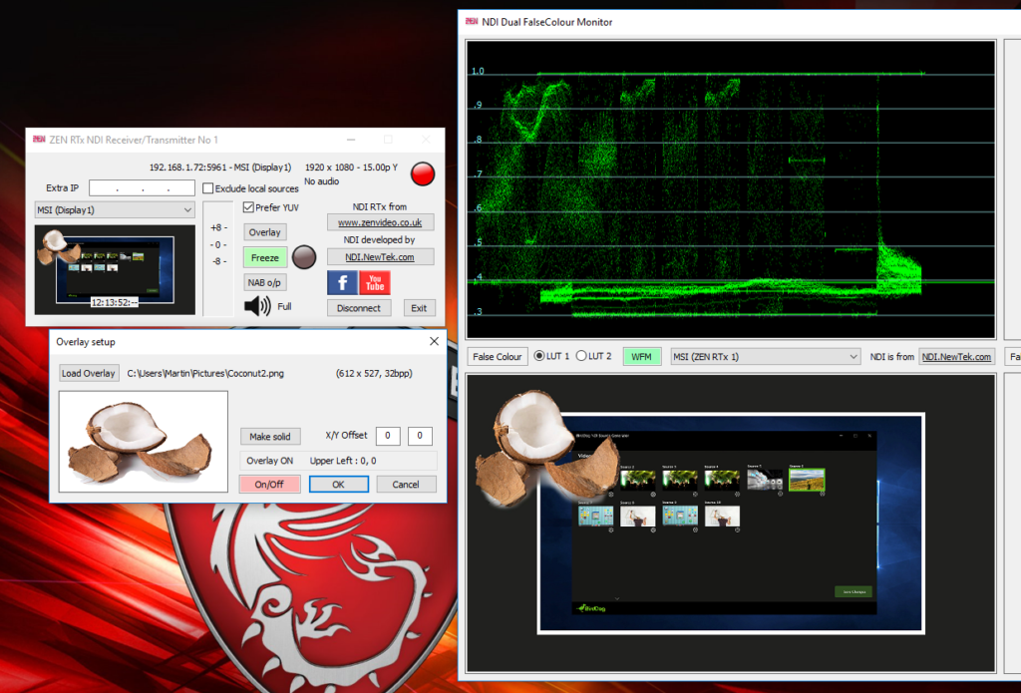Open the MSI (Display1) source dropdown
The width and height of the screenshot is (1021, 693).
(x=115, y=209)
